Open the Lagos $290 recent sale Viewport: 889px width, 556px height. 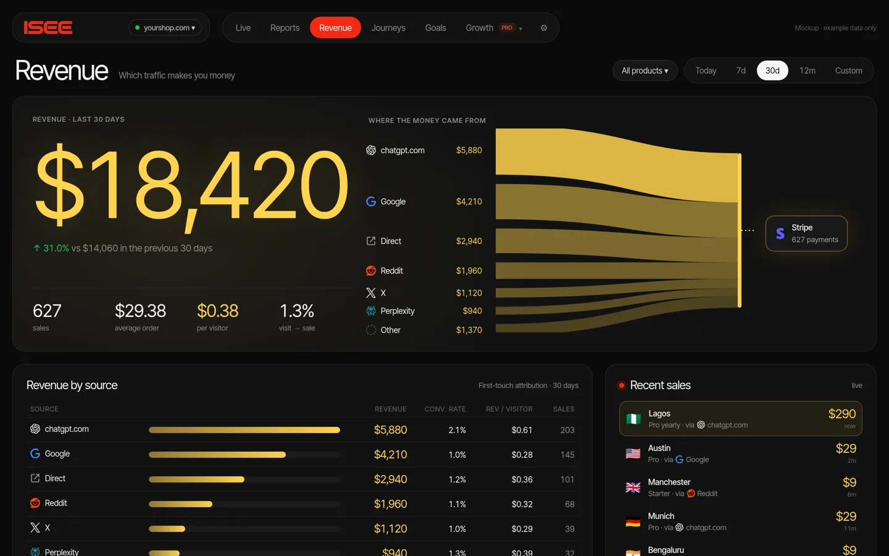(741, 419)
